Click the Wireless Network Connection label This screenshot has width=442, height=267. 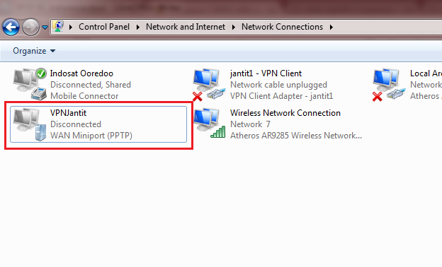point(285,113)
